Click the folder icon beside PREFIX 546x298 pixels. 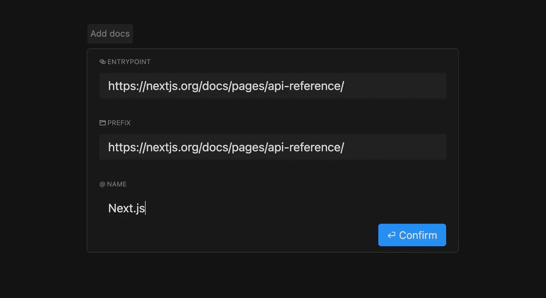click(x=103, y=123)
